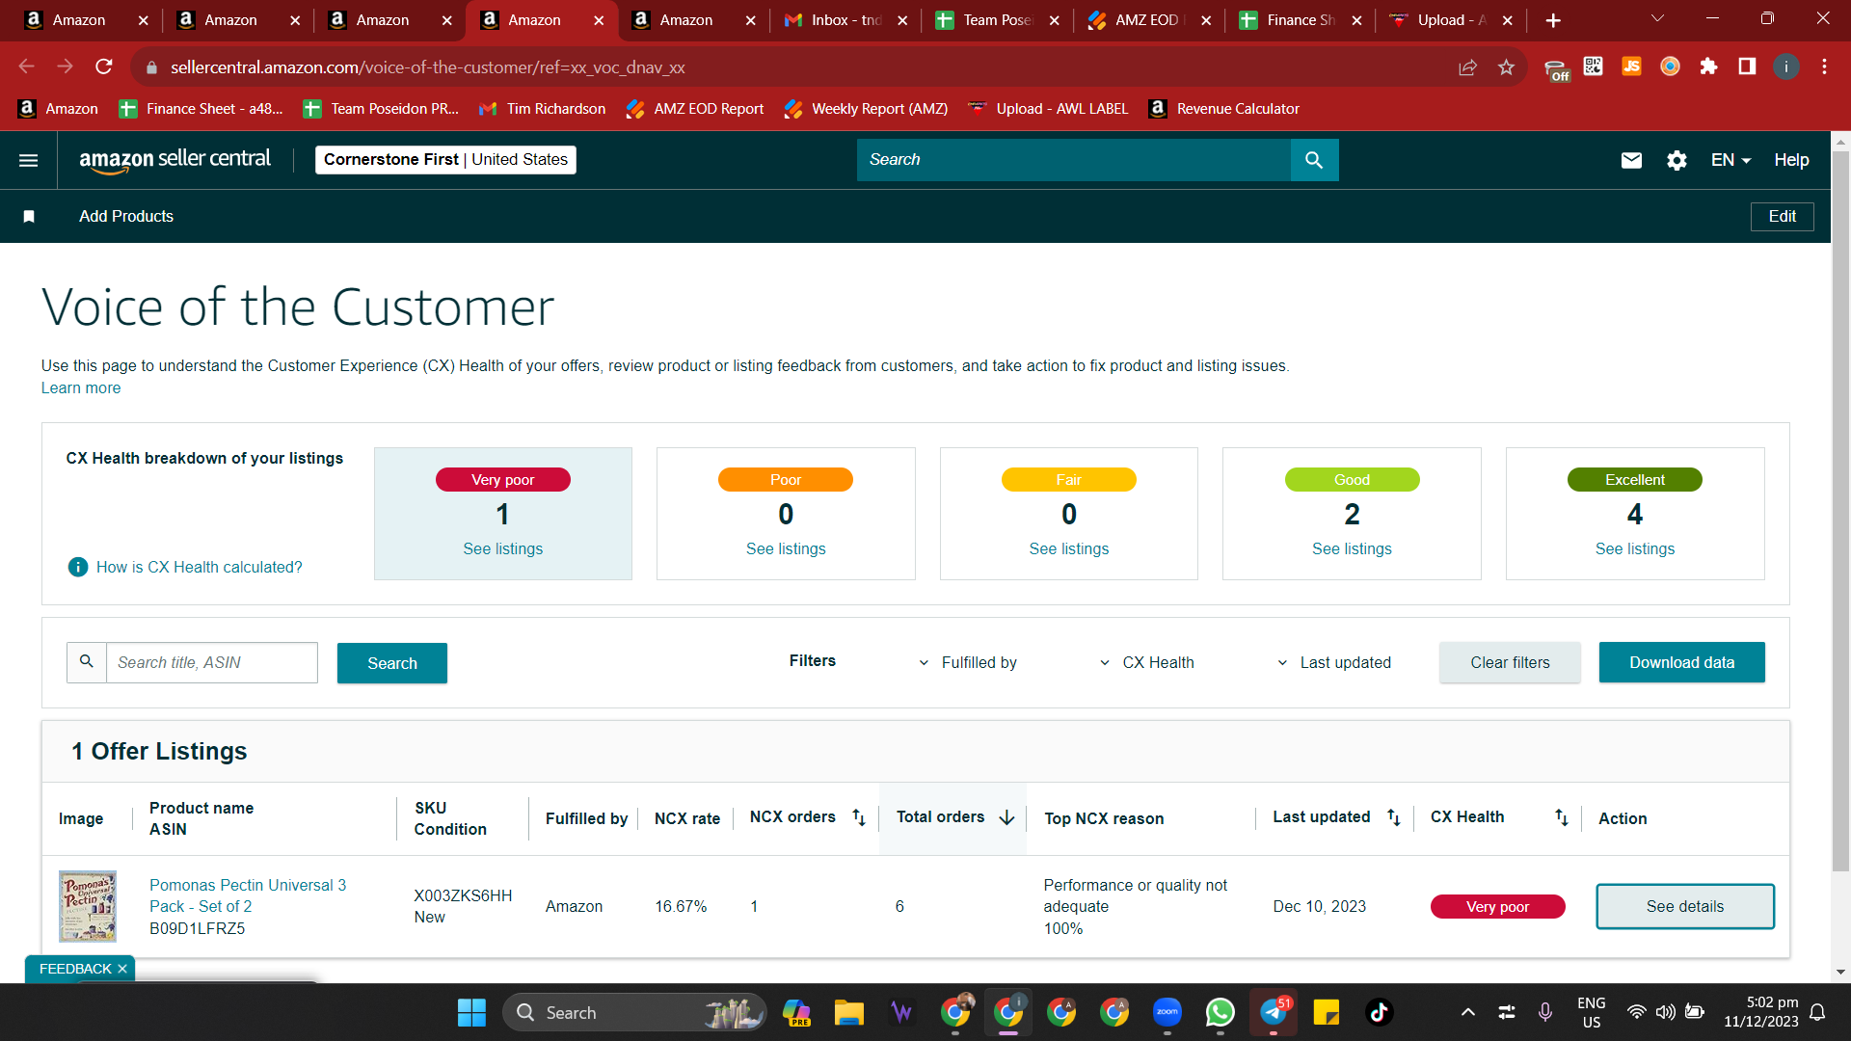Open Zoom from the taskbar
Screen dimensions: 1851x1041
pos(1167,1012)
